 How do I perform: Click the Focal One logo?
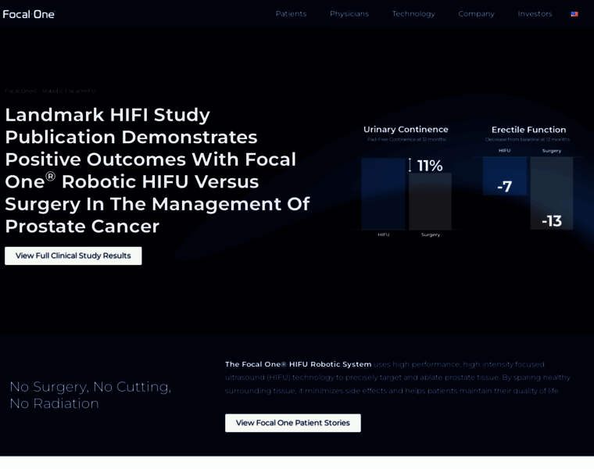click(29, 14)
